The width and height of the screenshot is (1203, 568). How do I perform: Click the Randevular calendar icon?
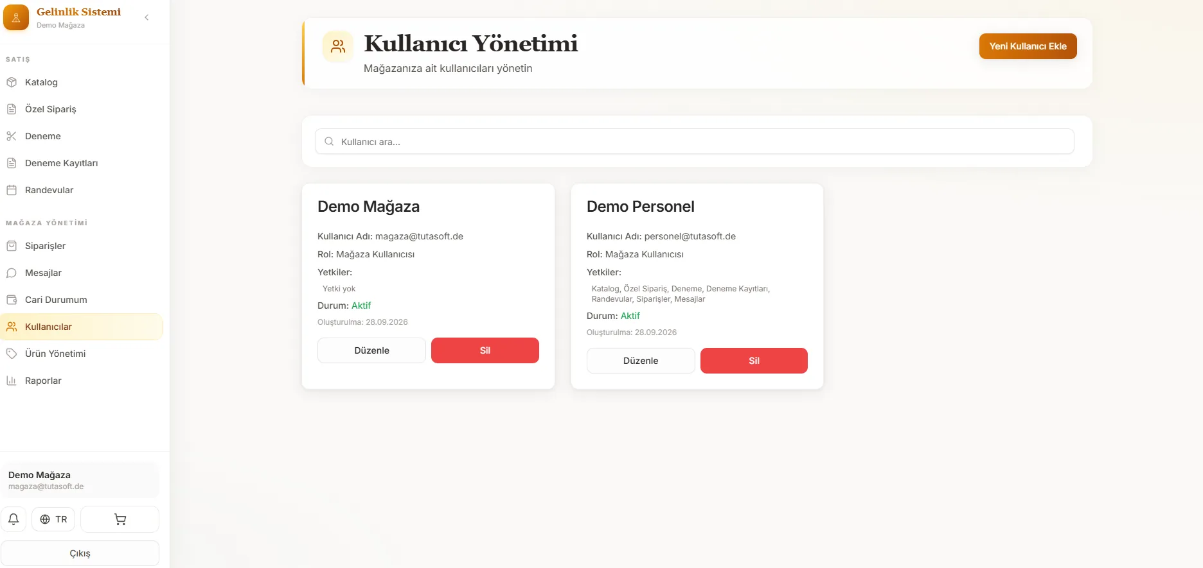tap(12, 190)
